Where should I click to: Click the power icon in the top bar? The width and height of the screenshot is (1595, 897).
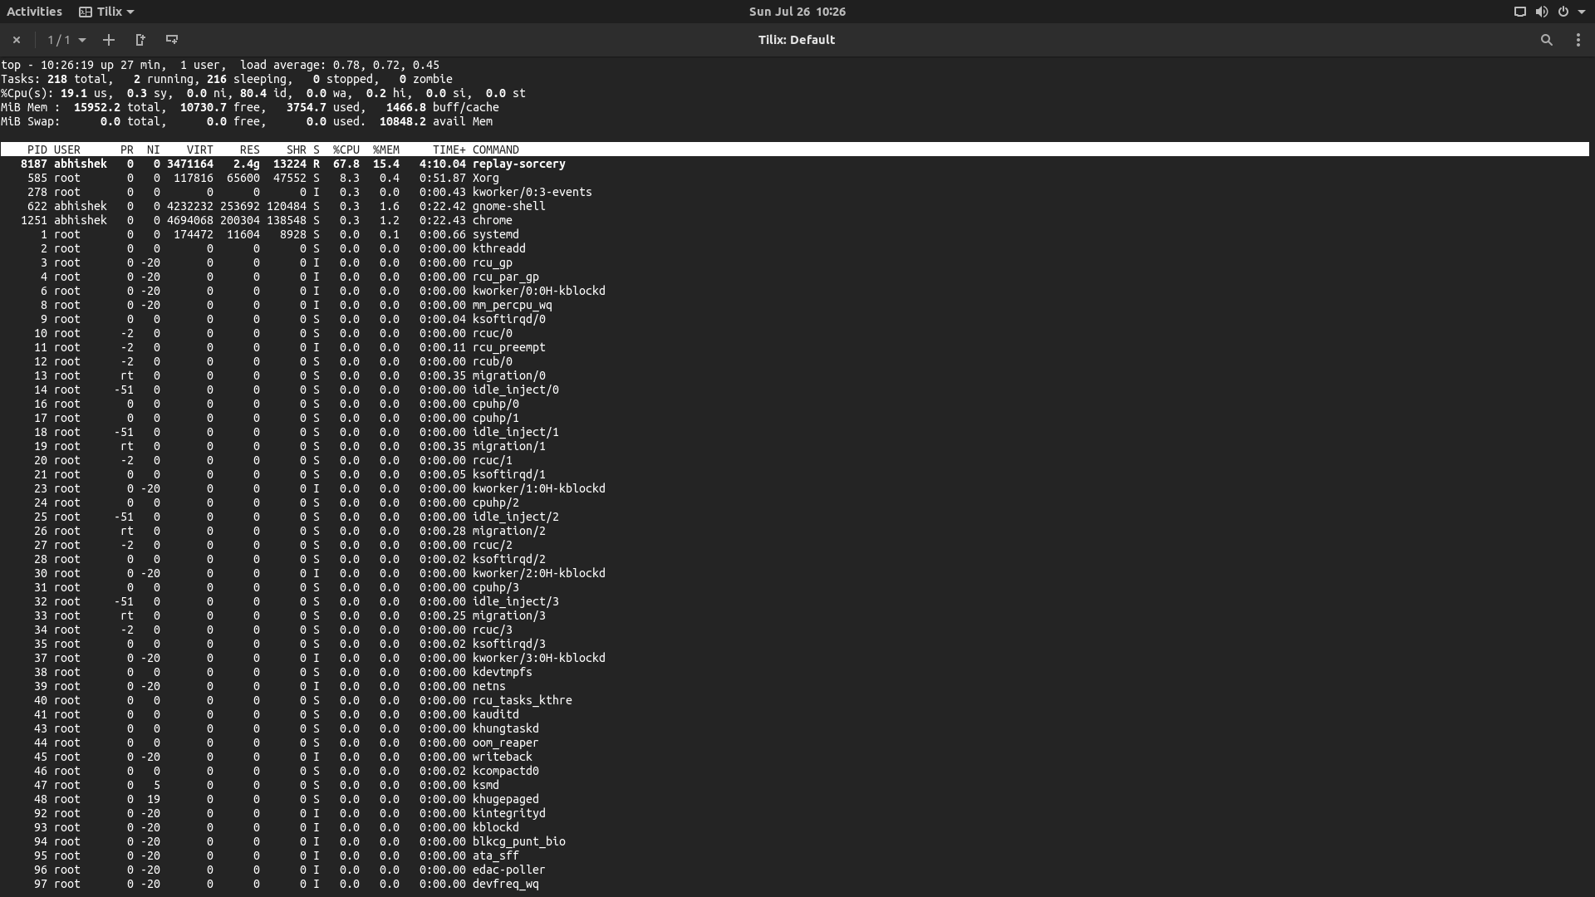(x=1564, y=12)
